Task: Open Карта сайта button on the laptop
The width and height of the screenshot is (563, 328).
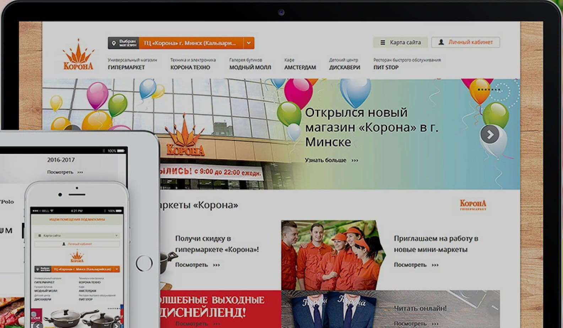Action: [x=400, y=42]
